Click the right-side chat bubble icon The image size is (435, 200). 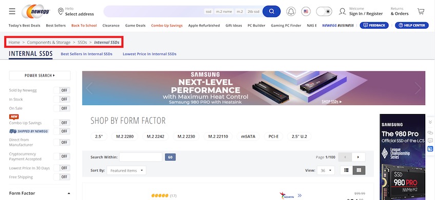tap(430, 141)
